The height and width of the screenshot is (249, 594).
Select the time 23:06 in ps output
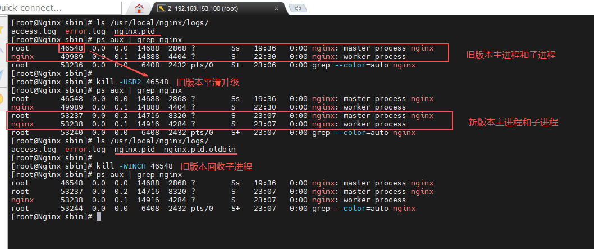265,65
